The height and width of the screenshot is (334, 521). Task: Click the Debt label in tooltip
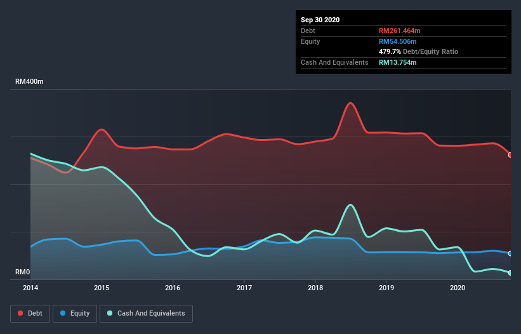pos(308,31)
